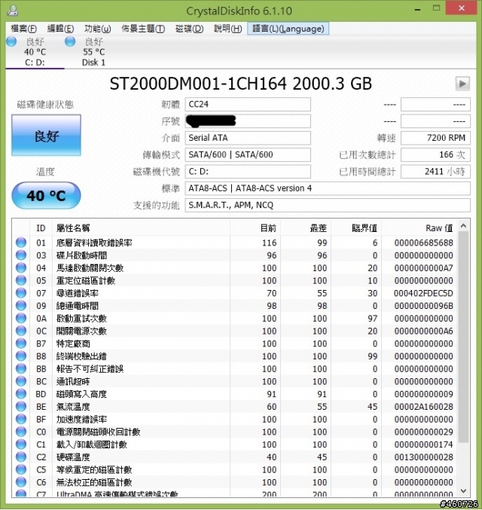
Task: Open the 佈景主題(T) menu
Action: (x=143, y=29)
